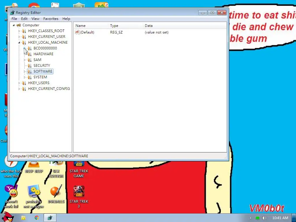The image size is (296, 222).
Task: Click the SAM folder icon
Action: [29, 60]
